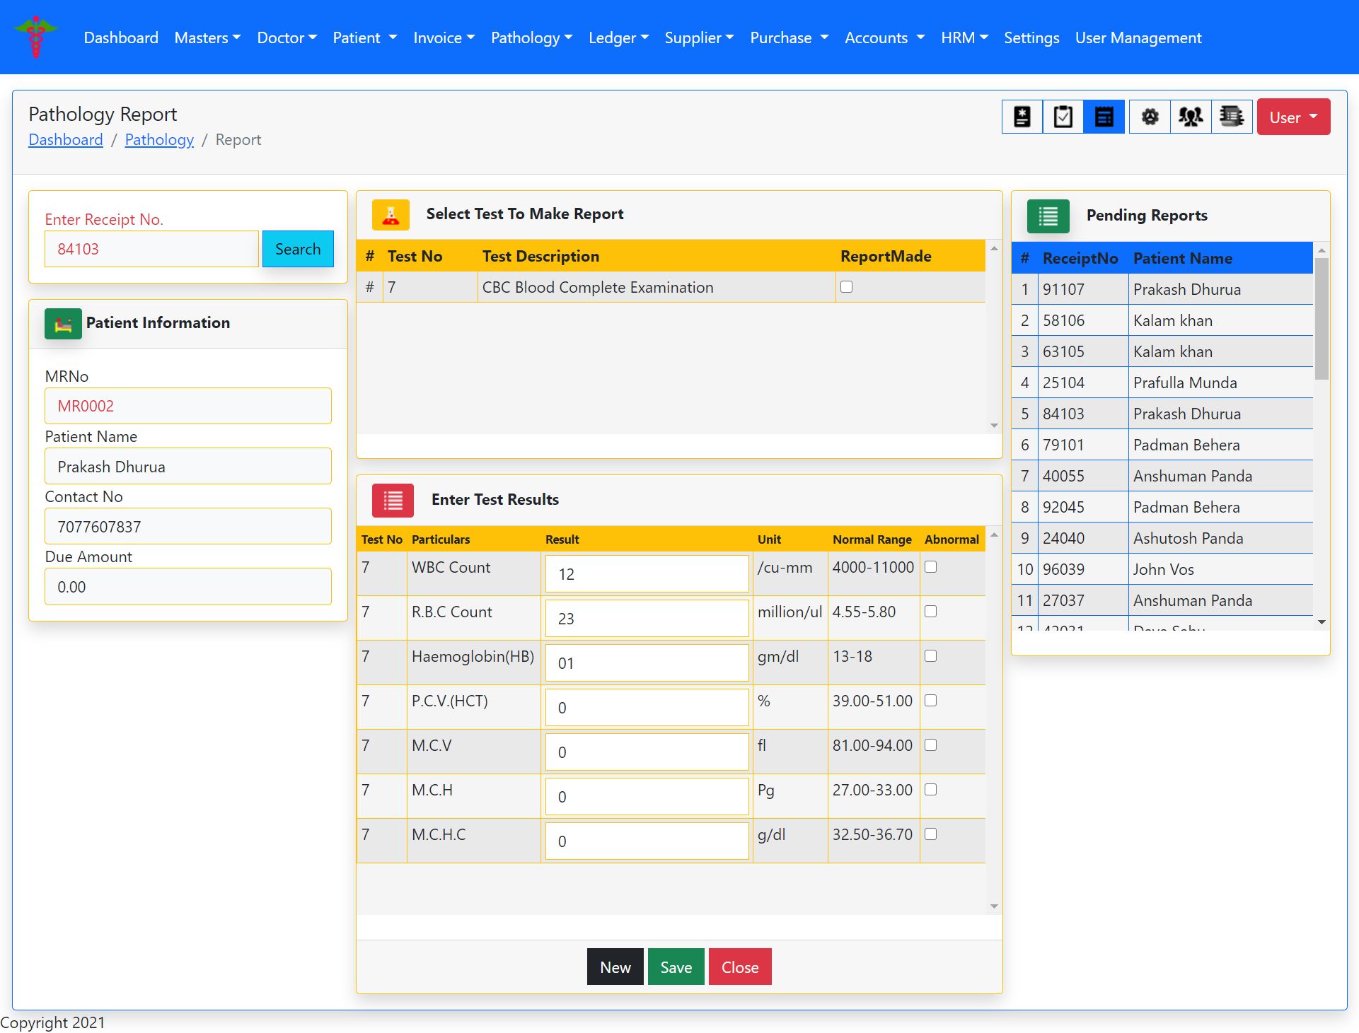Open User Management menu item
Image resolution: width=1359 pixels, height=1033 pixels.
pos(1138,38)
